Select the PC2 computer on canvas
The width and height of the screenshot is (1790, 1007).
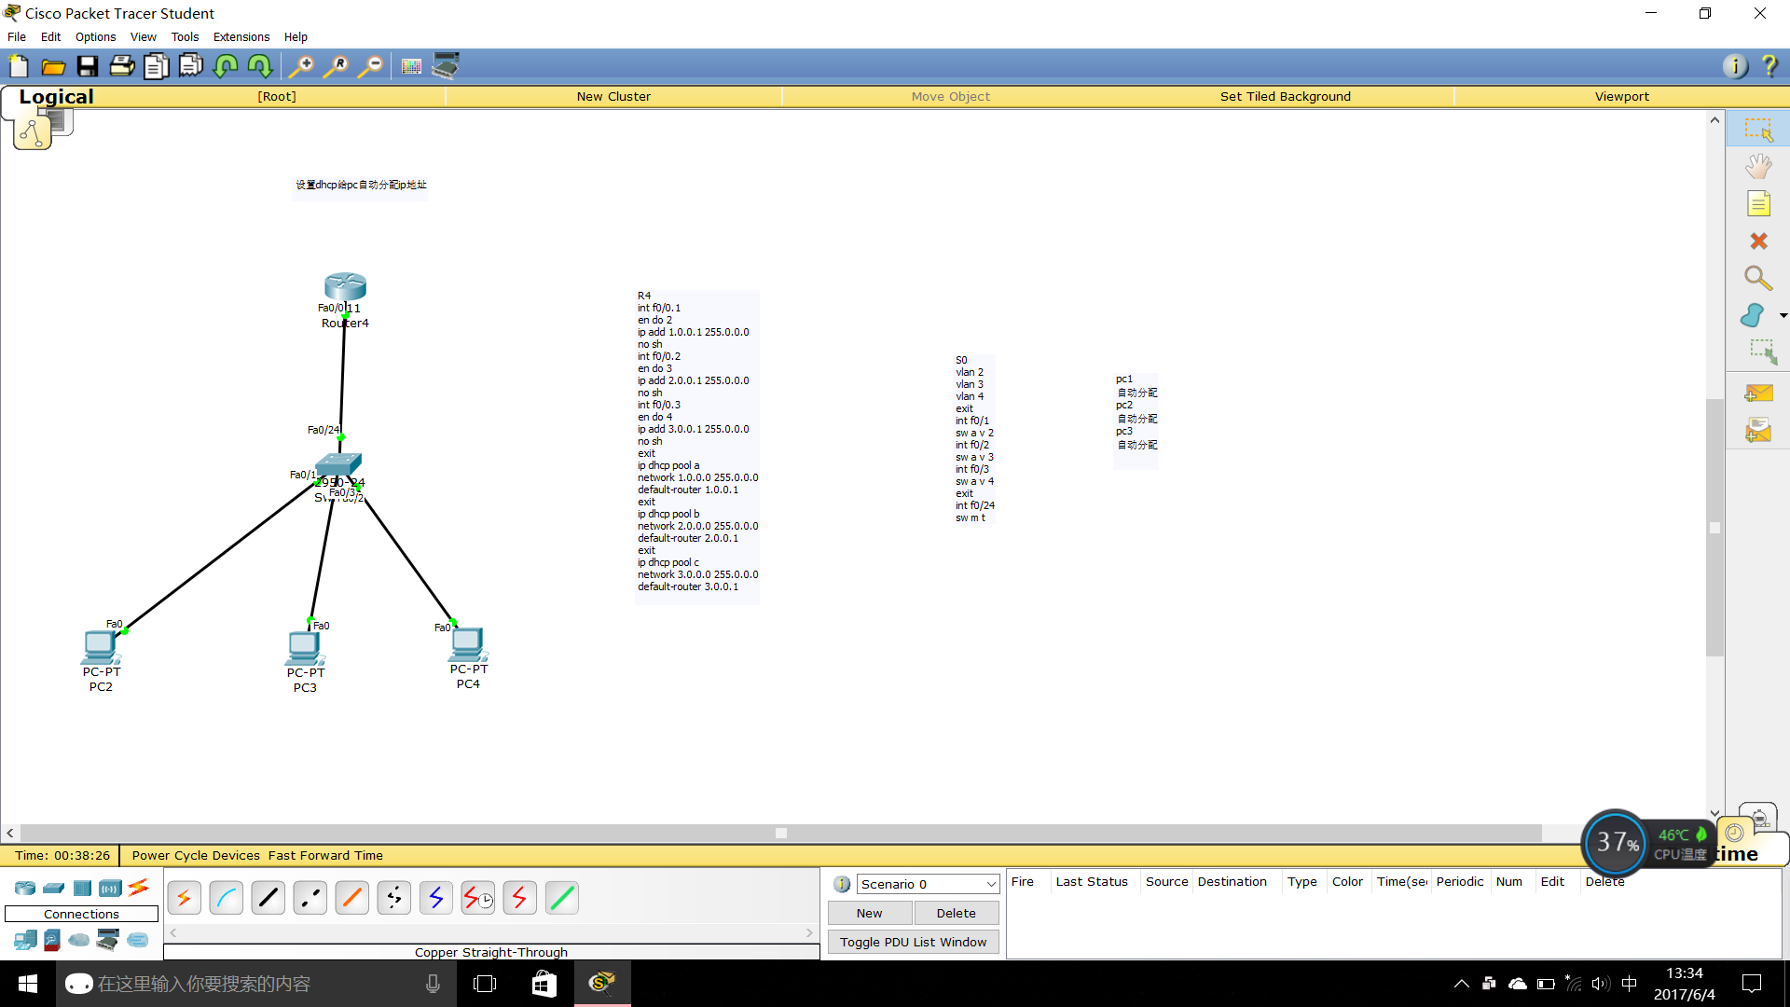(x=101, y=647)
